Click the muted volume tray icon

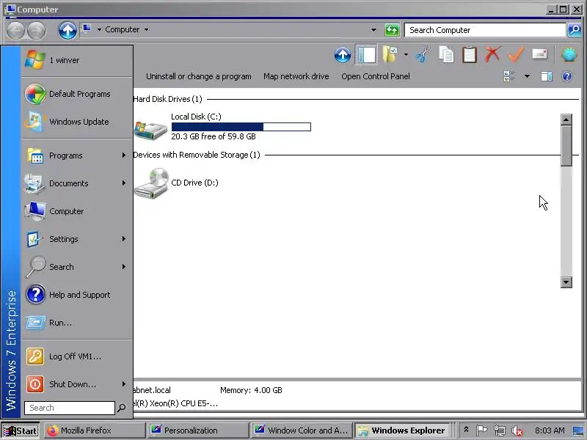tap(517, 430)
